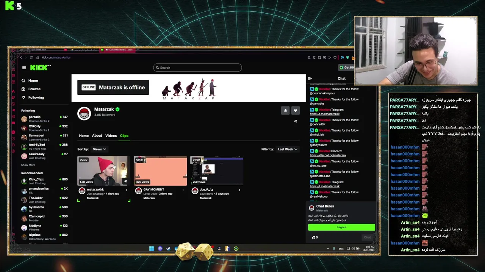Open the discord.gg/matarzak link in chat
This screenshot has height=272, width=485.
click(328, 155)
